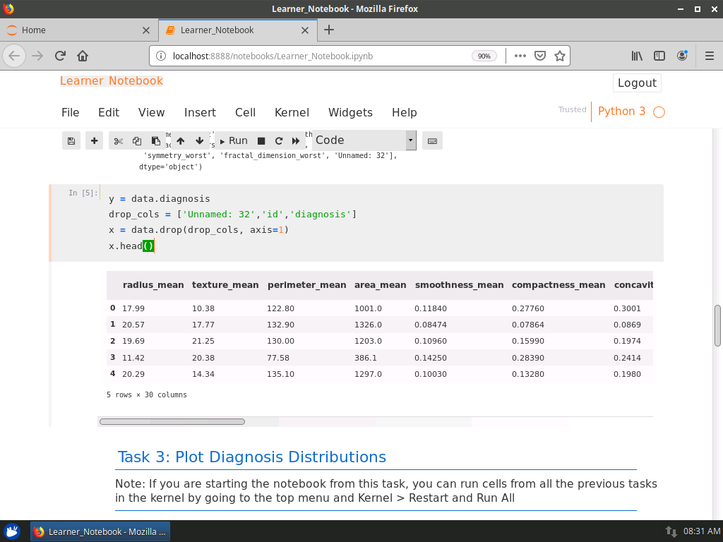The image size is (723, 542).
Task: Click the radius_mean column header
Action: pyautogui.click(x=153, y=285)
